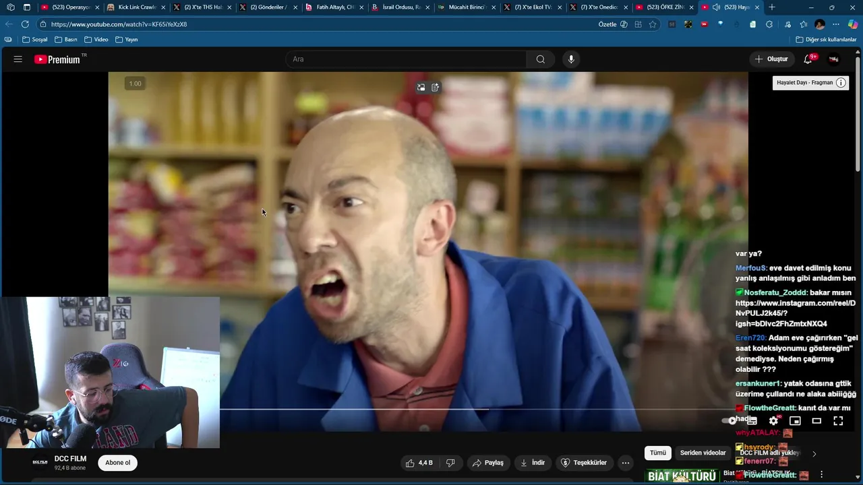Open more actions ellipsis under video
The width and height of the screenshot is (863, 485).
[626, 463]
